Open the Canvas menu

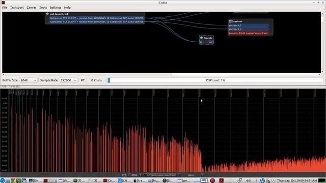tap(32, 8)
